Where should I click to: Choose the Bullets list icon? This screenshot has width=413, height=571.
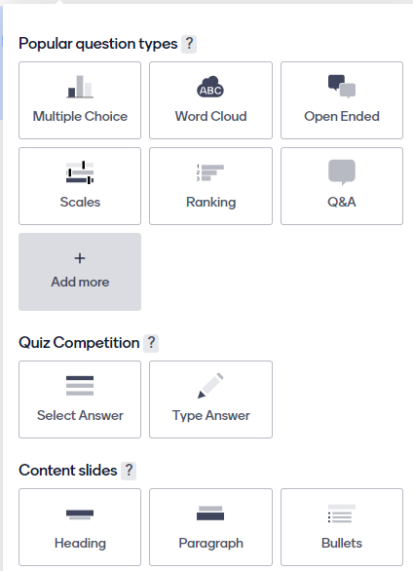[342, 514]
